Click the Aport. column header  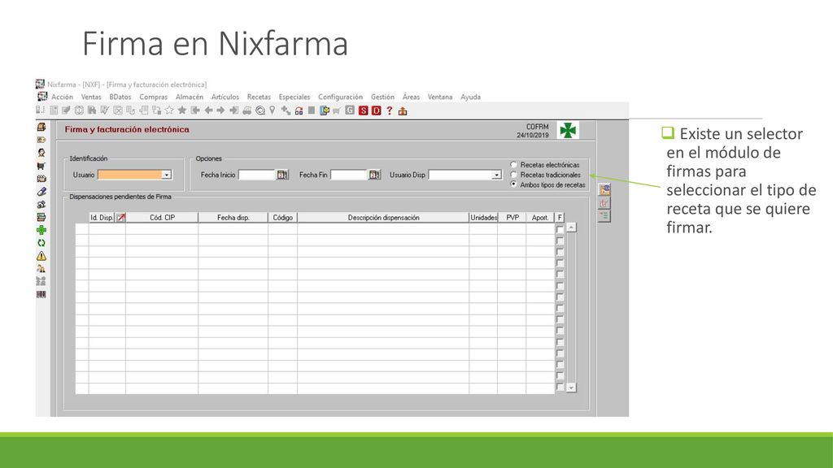[540, 218]
